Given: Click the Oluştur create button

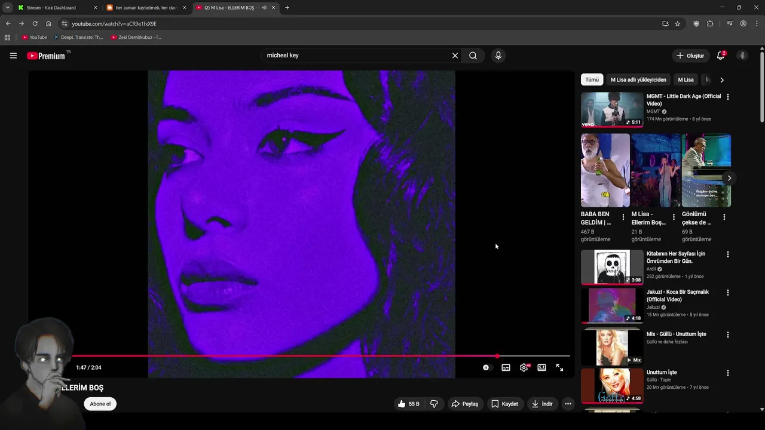Looking at the screenshot, I should (x=690, y=56).
